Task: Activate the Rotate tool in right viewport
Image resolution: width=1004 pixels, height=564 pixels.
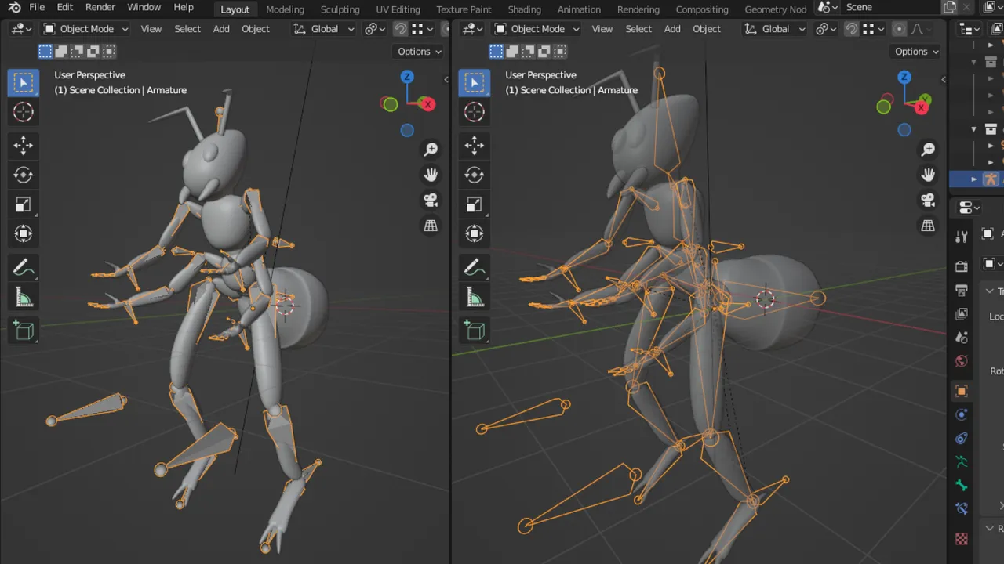Action: coord(475,175)
